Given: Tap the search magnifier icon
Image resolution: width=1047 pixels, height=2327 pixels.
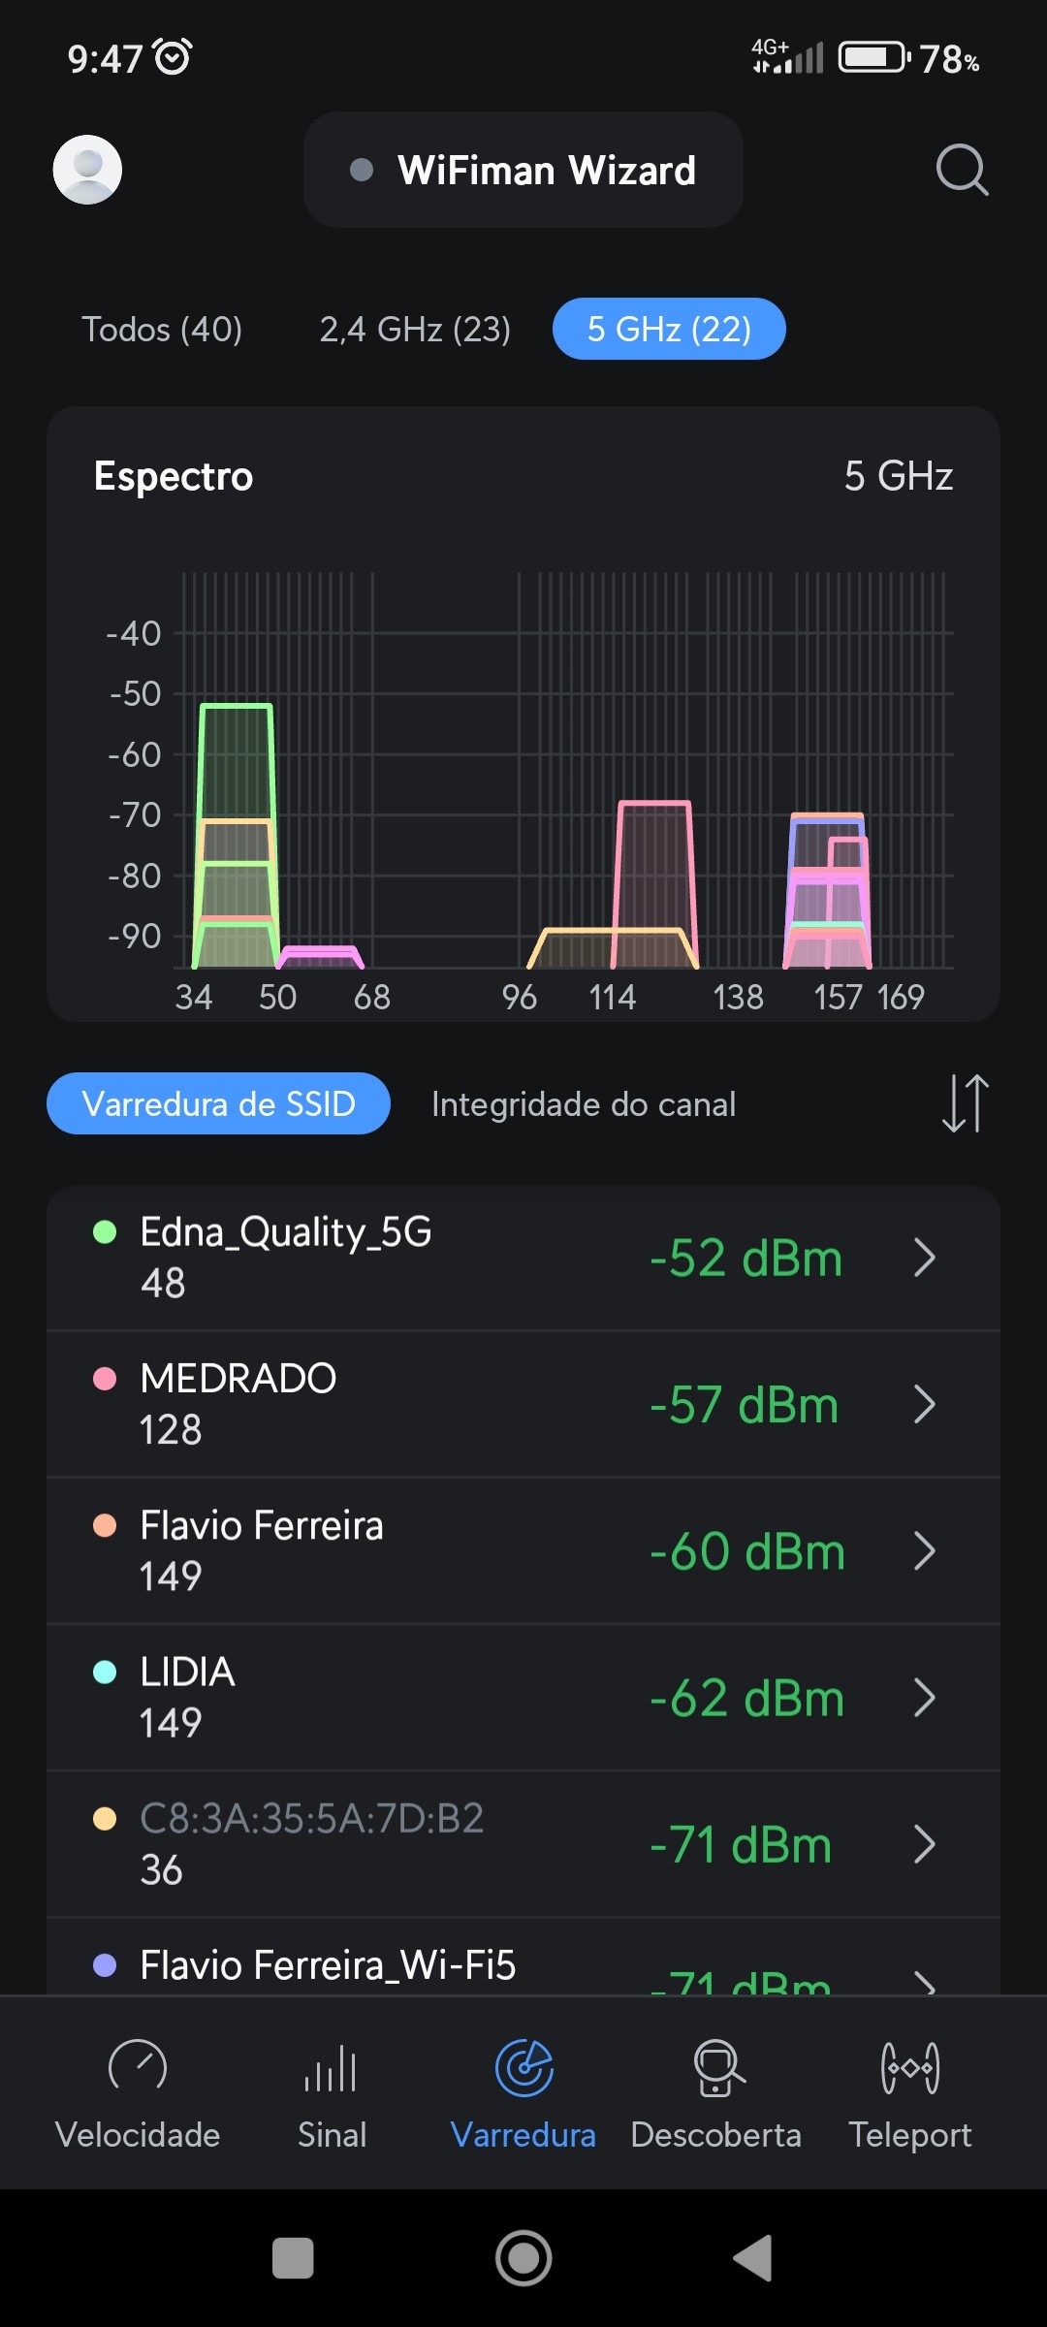Looking at the screenshot, I should [x=962, y=171].
